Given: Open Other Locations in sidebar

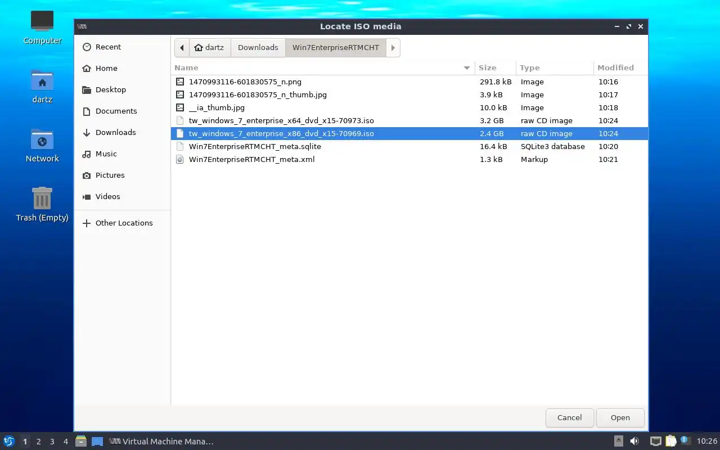Looking at the screenshot, I should [x=122, y=223].
